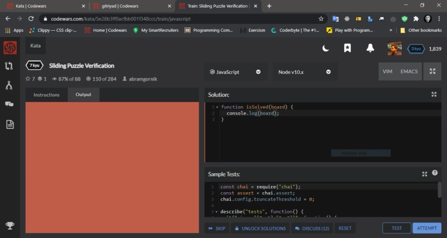The height and width of the screenshot is (238, 447).
Task: Click the browser address bar
Action: 183,19
